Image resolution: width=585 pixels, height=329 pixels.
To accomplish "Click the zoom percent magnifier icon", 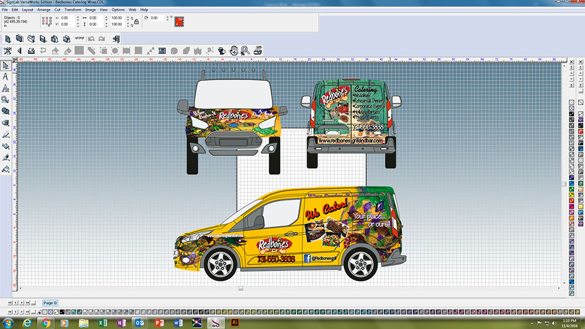I will (x=245, y=50).
